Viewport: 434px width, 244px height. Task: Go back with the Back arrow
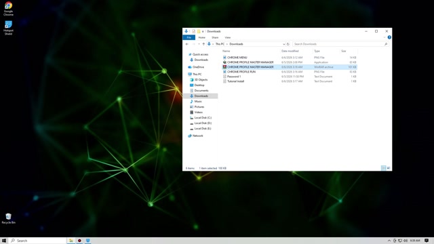tap(187, 44)
